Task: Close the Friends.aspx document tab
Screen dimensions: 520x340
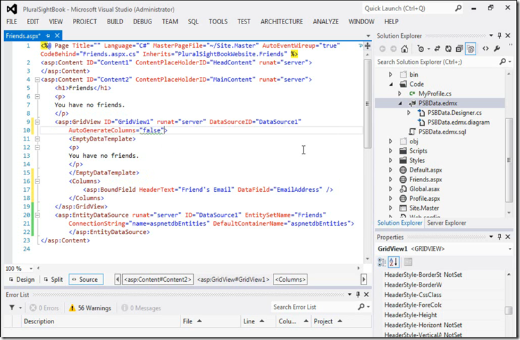Action: (x=57, y=35)
